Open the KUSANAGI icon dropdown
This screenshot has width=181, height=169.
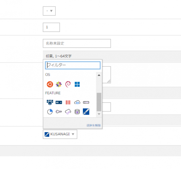[x=60, y=134]
